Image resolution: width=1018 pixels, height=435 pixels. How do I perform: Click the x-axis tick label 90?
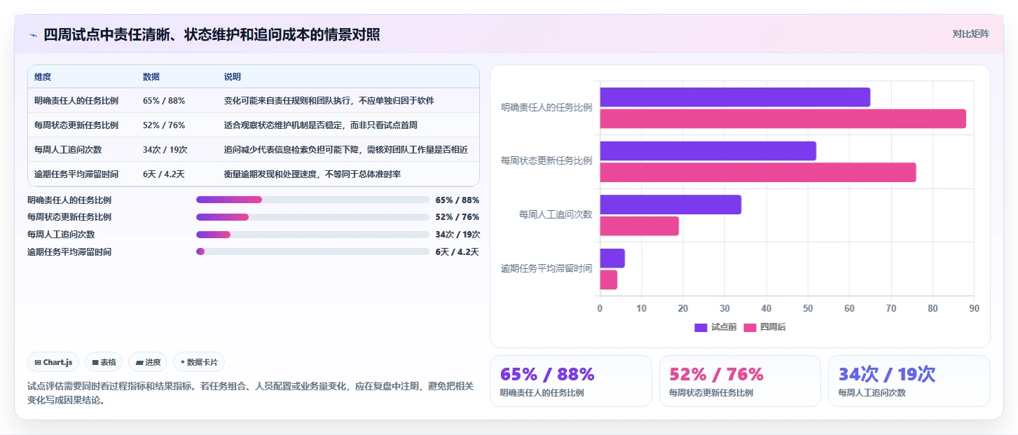(x=974, y=308)
